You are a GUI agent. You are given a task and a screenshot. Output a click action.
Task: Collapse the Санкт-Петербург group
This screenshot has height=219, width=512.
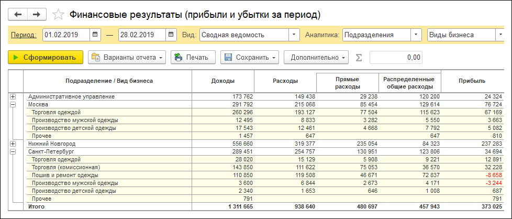[x=13, y=151]
